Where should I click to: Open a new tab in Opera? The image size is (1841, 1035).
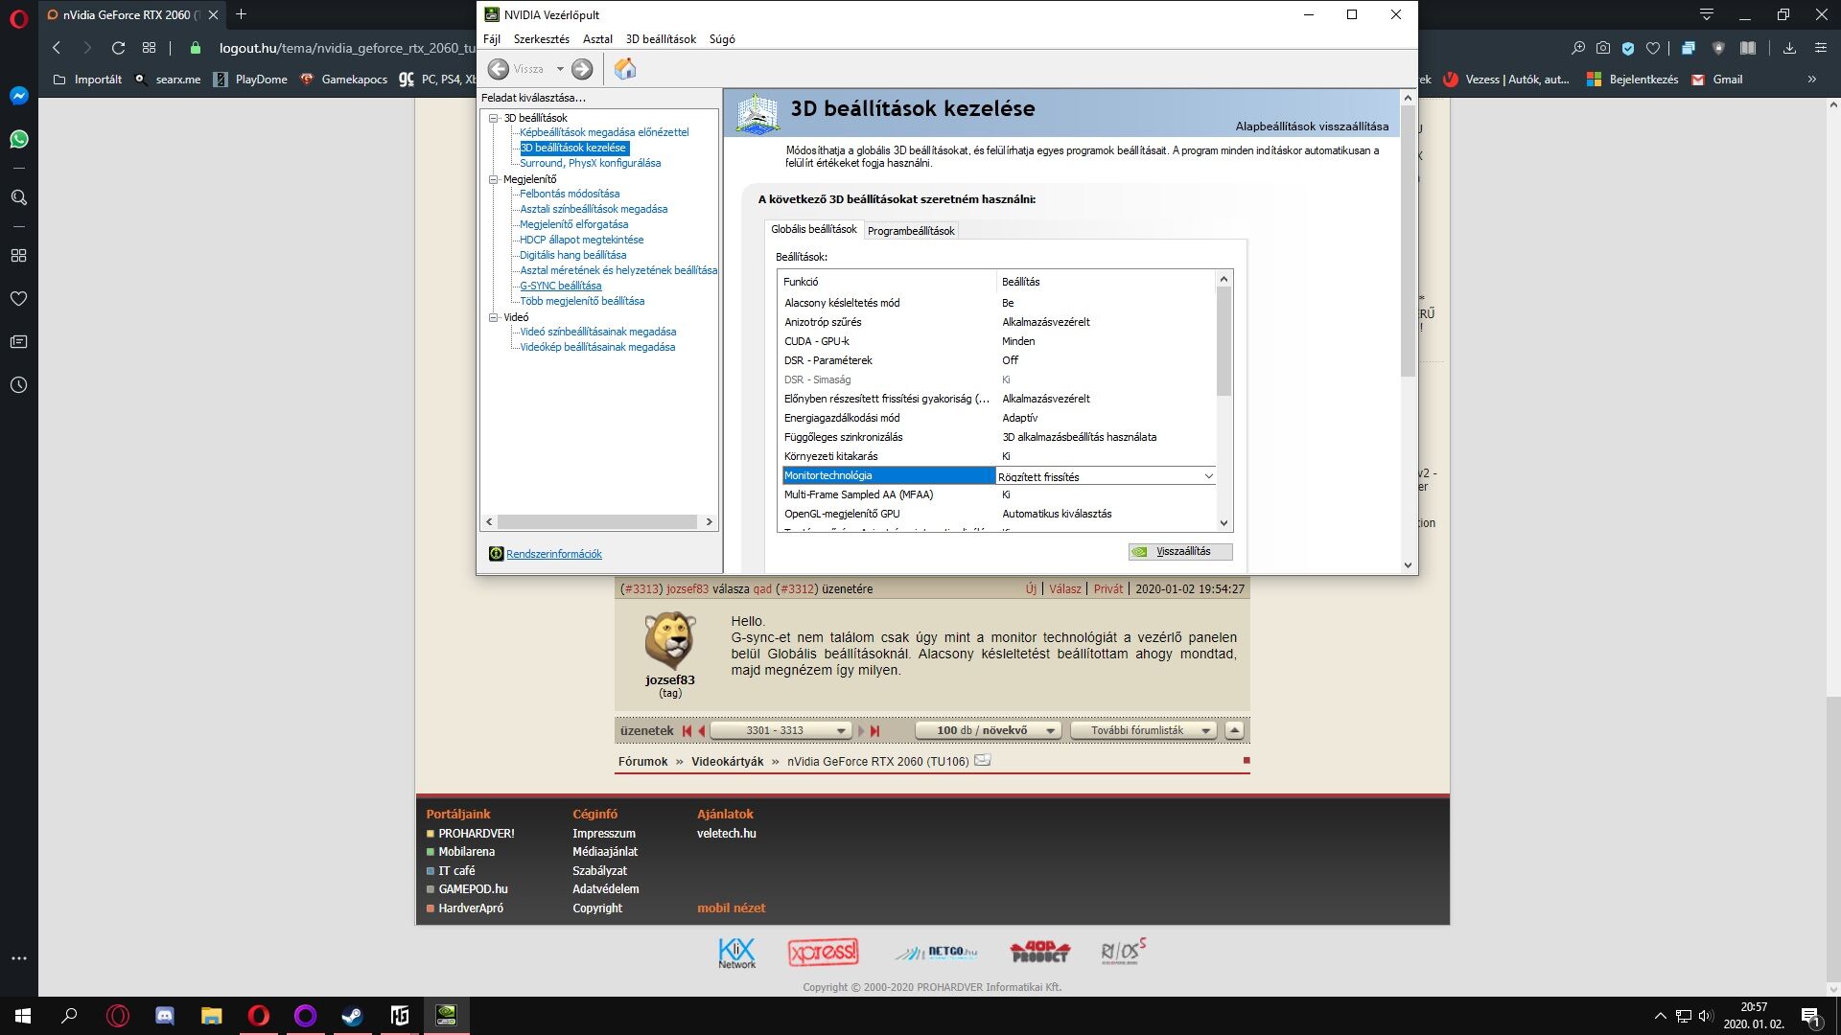coord(242,14)
